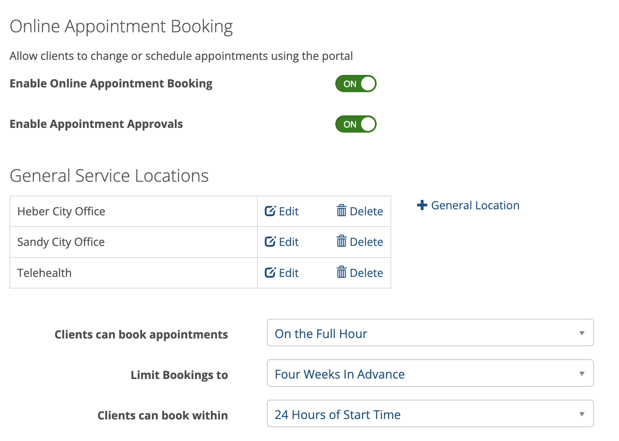
Task: Click the edit pencil icon for Heber City Office
Action: [x=270, y=211]
